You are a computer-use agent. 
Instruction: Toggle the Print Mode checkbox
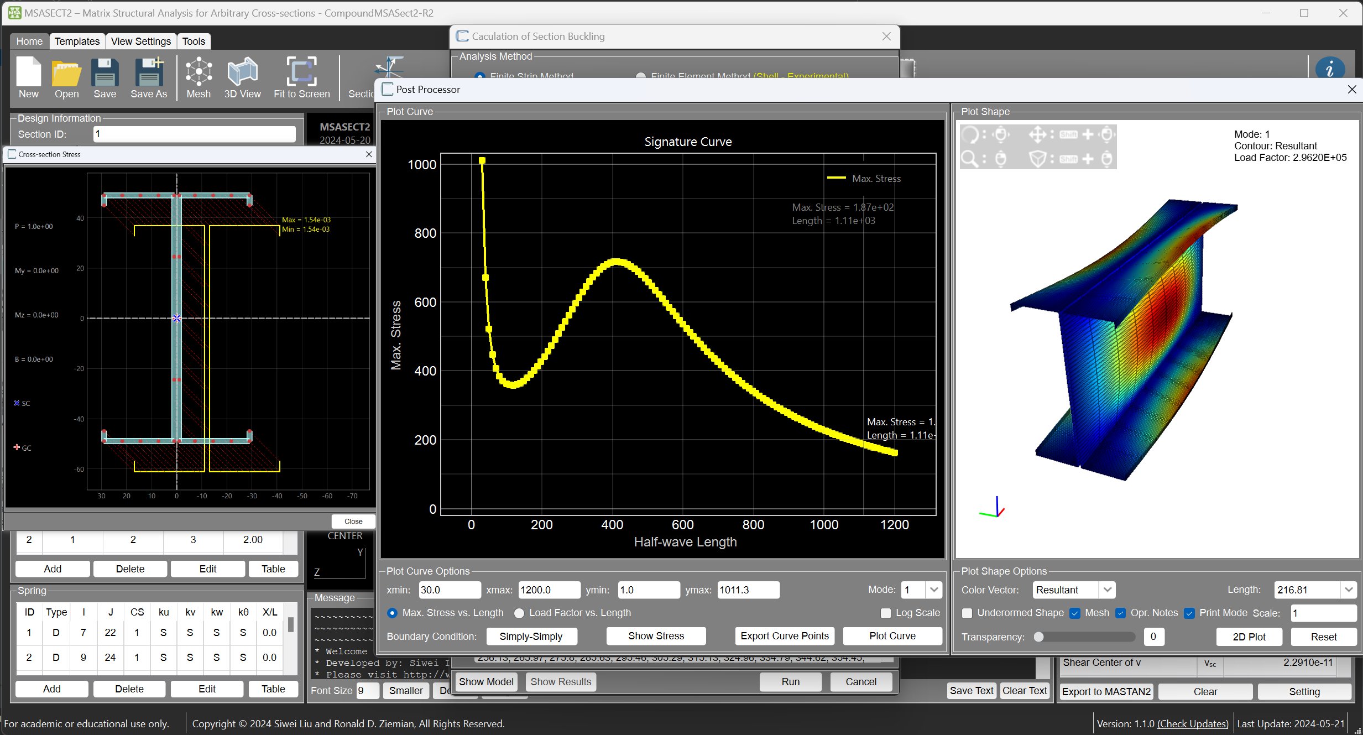[x=1189, y=613]
